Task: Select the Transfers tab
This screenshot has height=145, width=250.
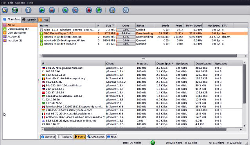Action: coord(11,20)
